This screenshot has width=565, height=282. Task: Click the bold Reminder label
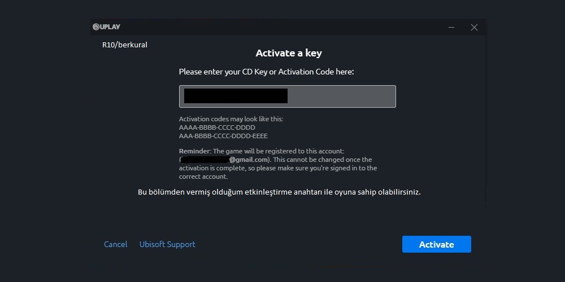pyautogui.click(x=194, y=151)
